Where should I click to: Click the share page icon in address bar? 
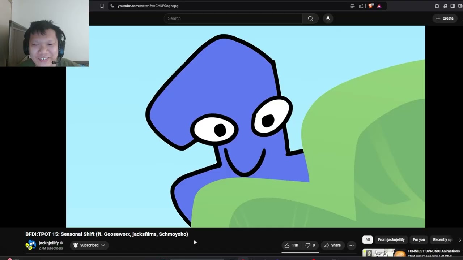[x=361, y=6]
